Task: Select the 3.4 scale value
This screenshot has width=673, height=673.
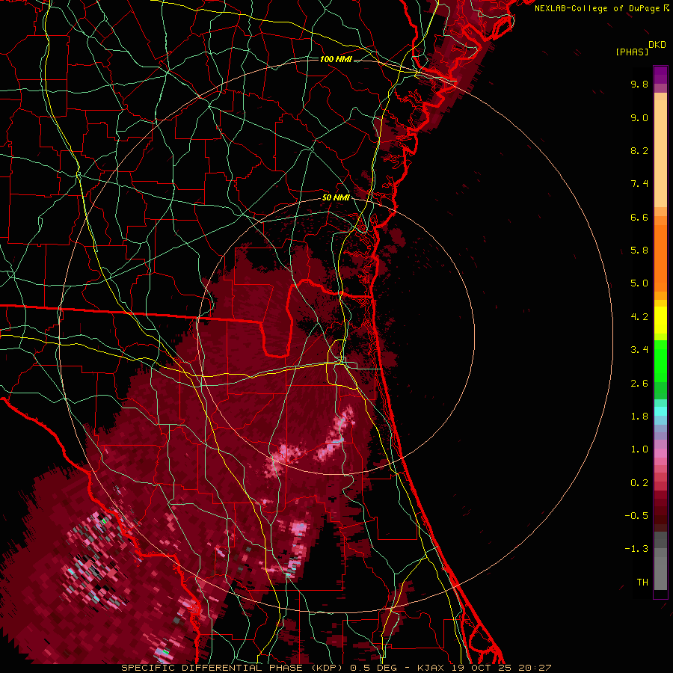Action: click(639, 350)
